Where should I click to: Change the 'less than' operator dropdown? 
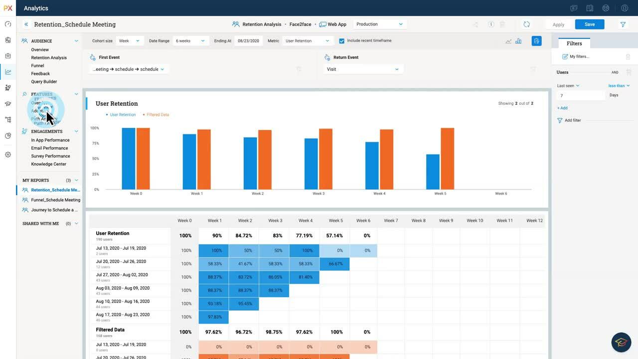pyautogui.click(x=619, y=86)
